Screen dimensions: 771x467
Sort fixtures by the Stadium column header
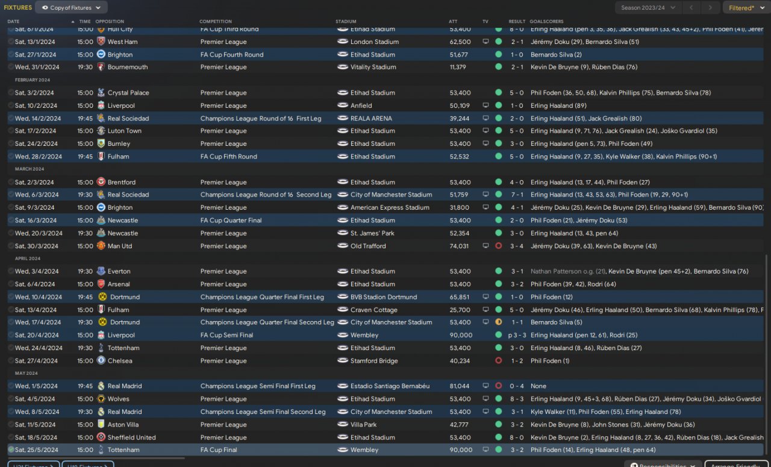[x=346, y=22]
